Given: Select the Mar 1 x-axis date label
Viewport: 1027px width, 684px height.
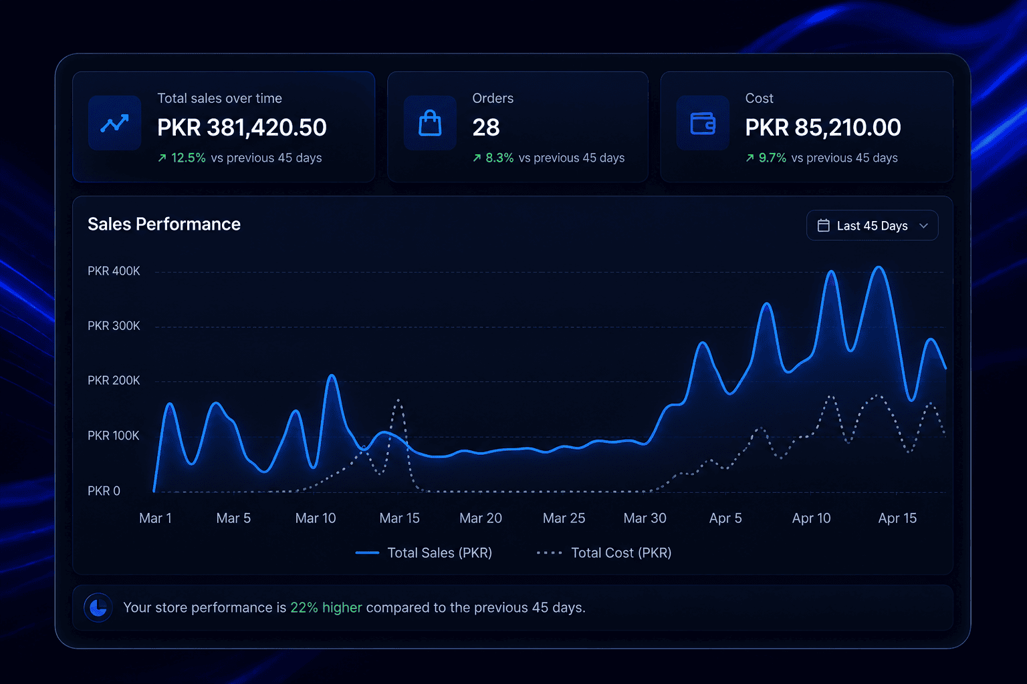Looking at the screenshot, I should click(155, 518).
